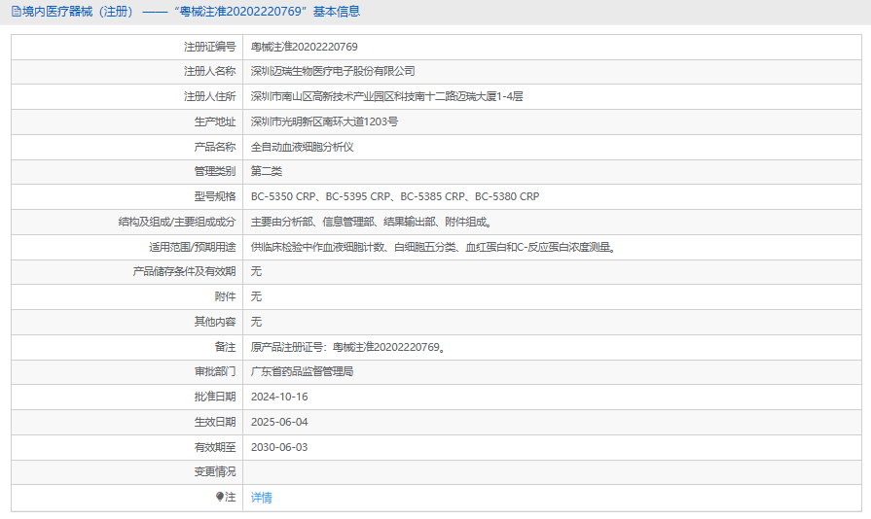Click the 批准日期 label cell
871x519 pixels.
127,397
